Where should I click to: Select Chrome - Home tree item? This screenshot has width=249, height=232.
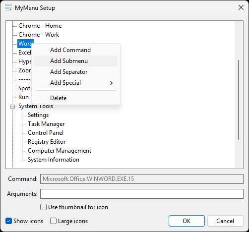(x=40, y=26)
